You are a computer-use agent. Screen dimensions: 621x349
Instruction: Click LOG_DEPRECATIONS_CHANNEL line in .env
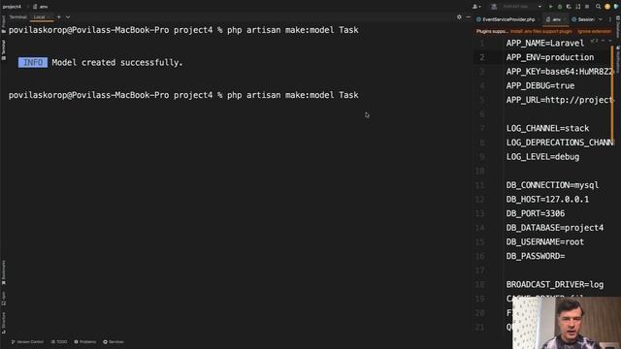(x=560, y=143)
